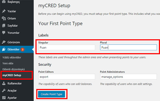
Task: Click the Eklentiler update count badge
Action: coord(22,50)
